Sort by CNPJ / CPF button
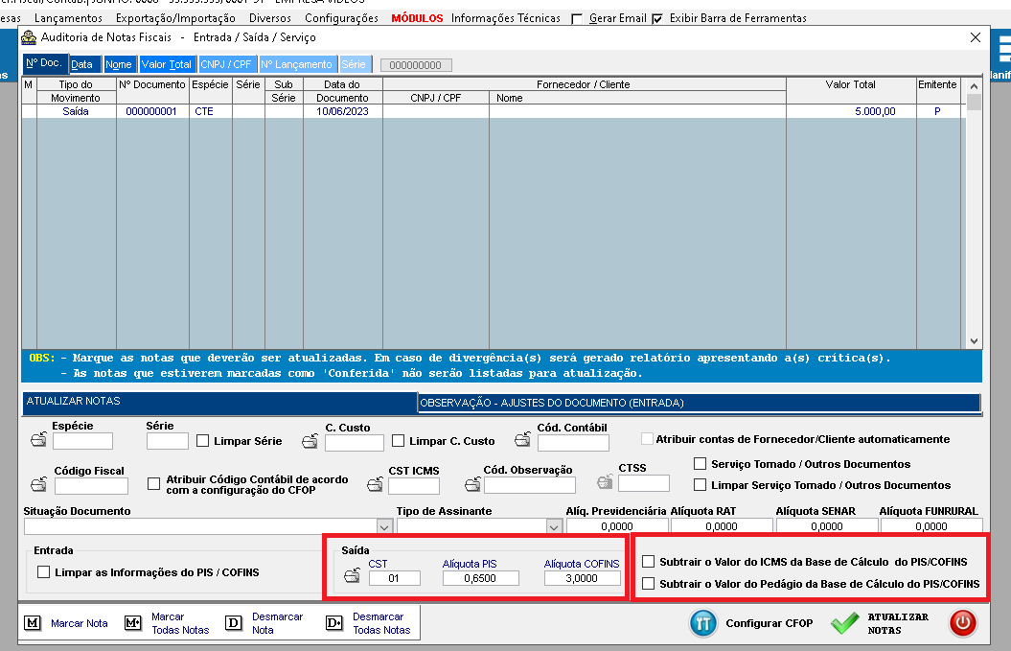The height and width of the screenshot is (651, 1011). (x=226, y=64)
